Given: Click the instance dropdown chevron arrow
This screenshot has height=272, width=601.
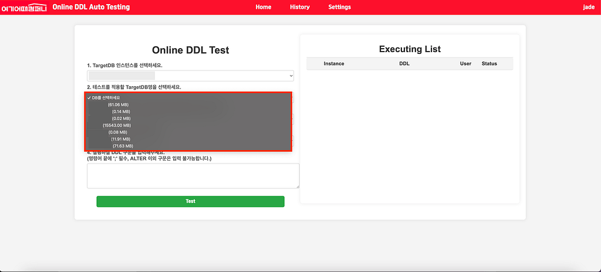Looking at the screenshot, I should (x=291, y=76).
